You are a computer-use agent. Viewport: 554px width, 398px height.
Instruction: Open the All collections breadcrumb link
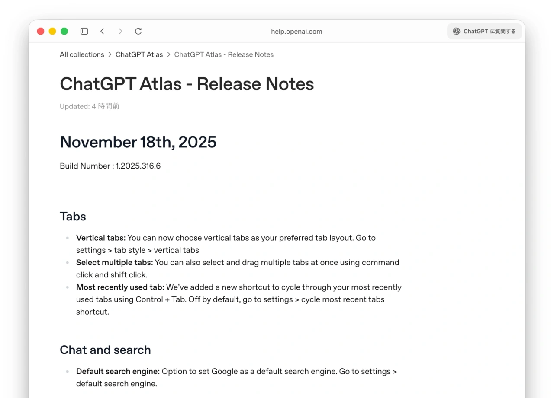coord(82,54)
